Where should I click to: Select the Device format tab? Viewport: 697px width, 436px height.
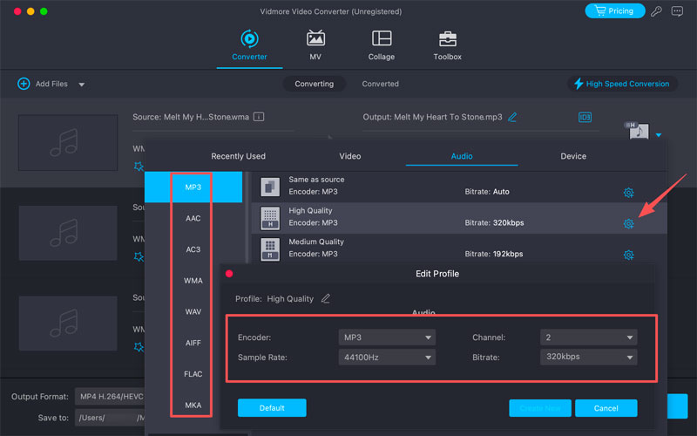coord(573,156)
